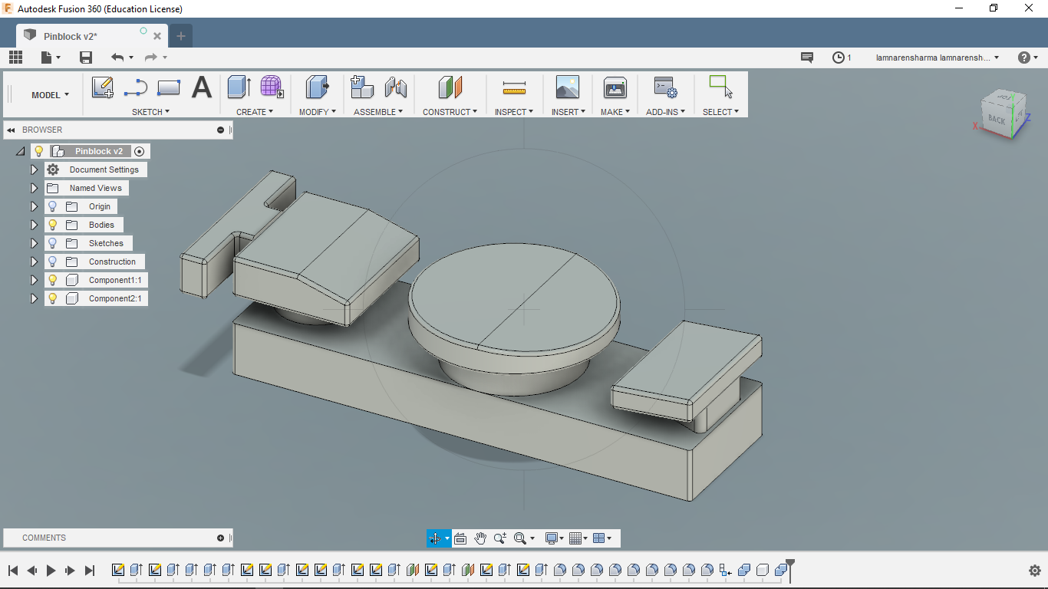Click the 3D Print Make icon
This screenshot has height=589, width=1048.
(615, 87)
